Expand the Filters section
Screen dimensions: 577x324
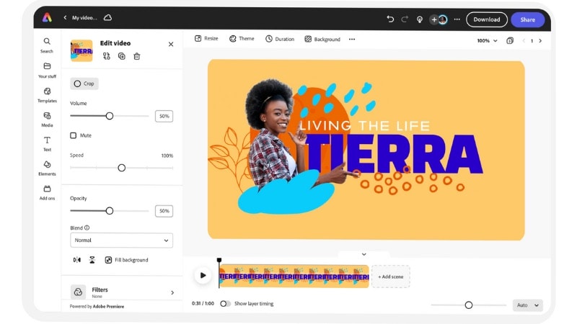pyautogui.click(x=122, y=292)
